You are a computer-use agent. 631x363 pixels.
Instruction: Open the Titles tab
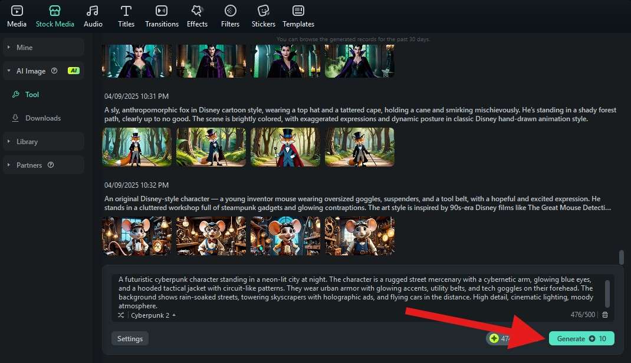[126, 16]
